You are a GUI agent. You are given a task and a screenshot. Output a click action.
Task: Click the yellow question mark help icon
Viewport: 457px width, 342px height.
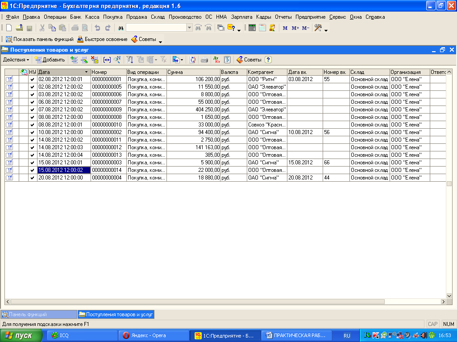(x=268, y=60)
